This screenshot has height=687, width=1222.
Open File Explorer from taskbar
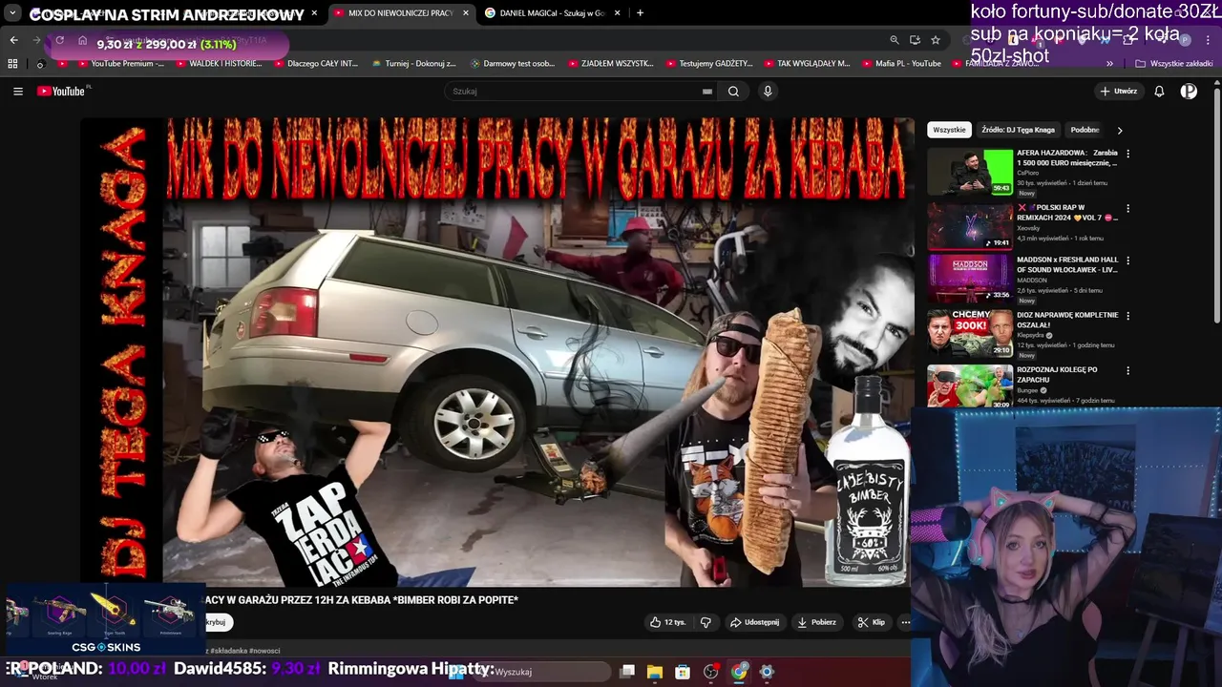655,672
